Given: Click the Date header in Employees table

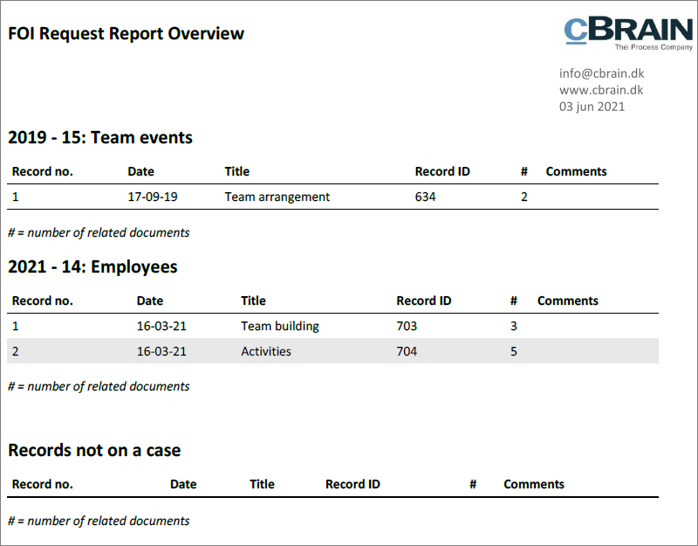Looking at the screenshot, I should click(x=149, y=301).
